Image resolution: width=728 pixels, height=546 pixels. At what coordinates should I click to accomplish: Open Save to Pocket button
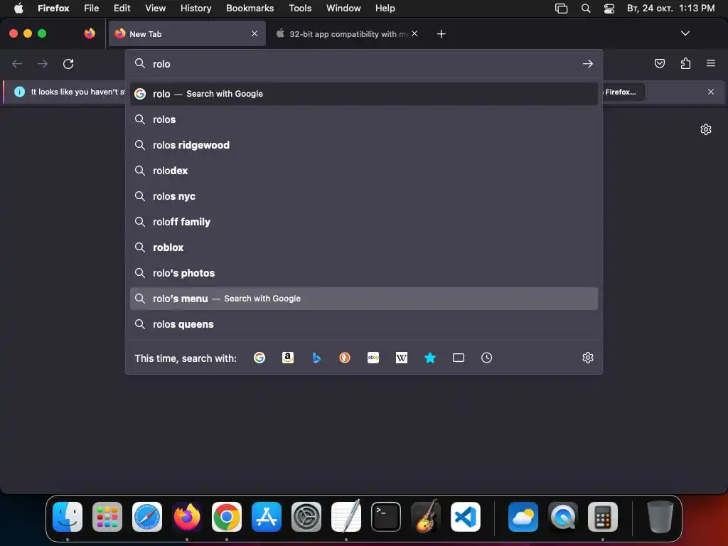click(x=659, y=63)
